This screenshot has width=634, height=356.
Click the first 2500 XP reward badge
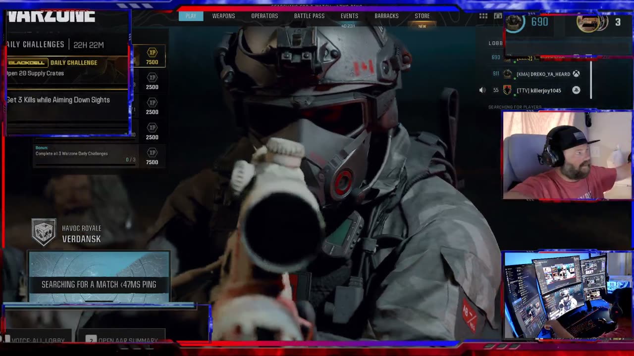tap(152, 82)
